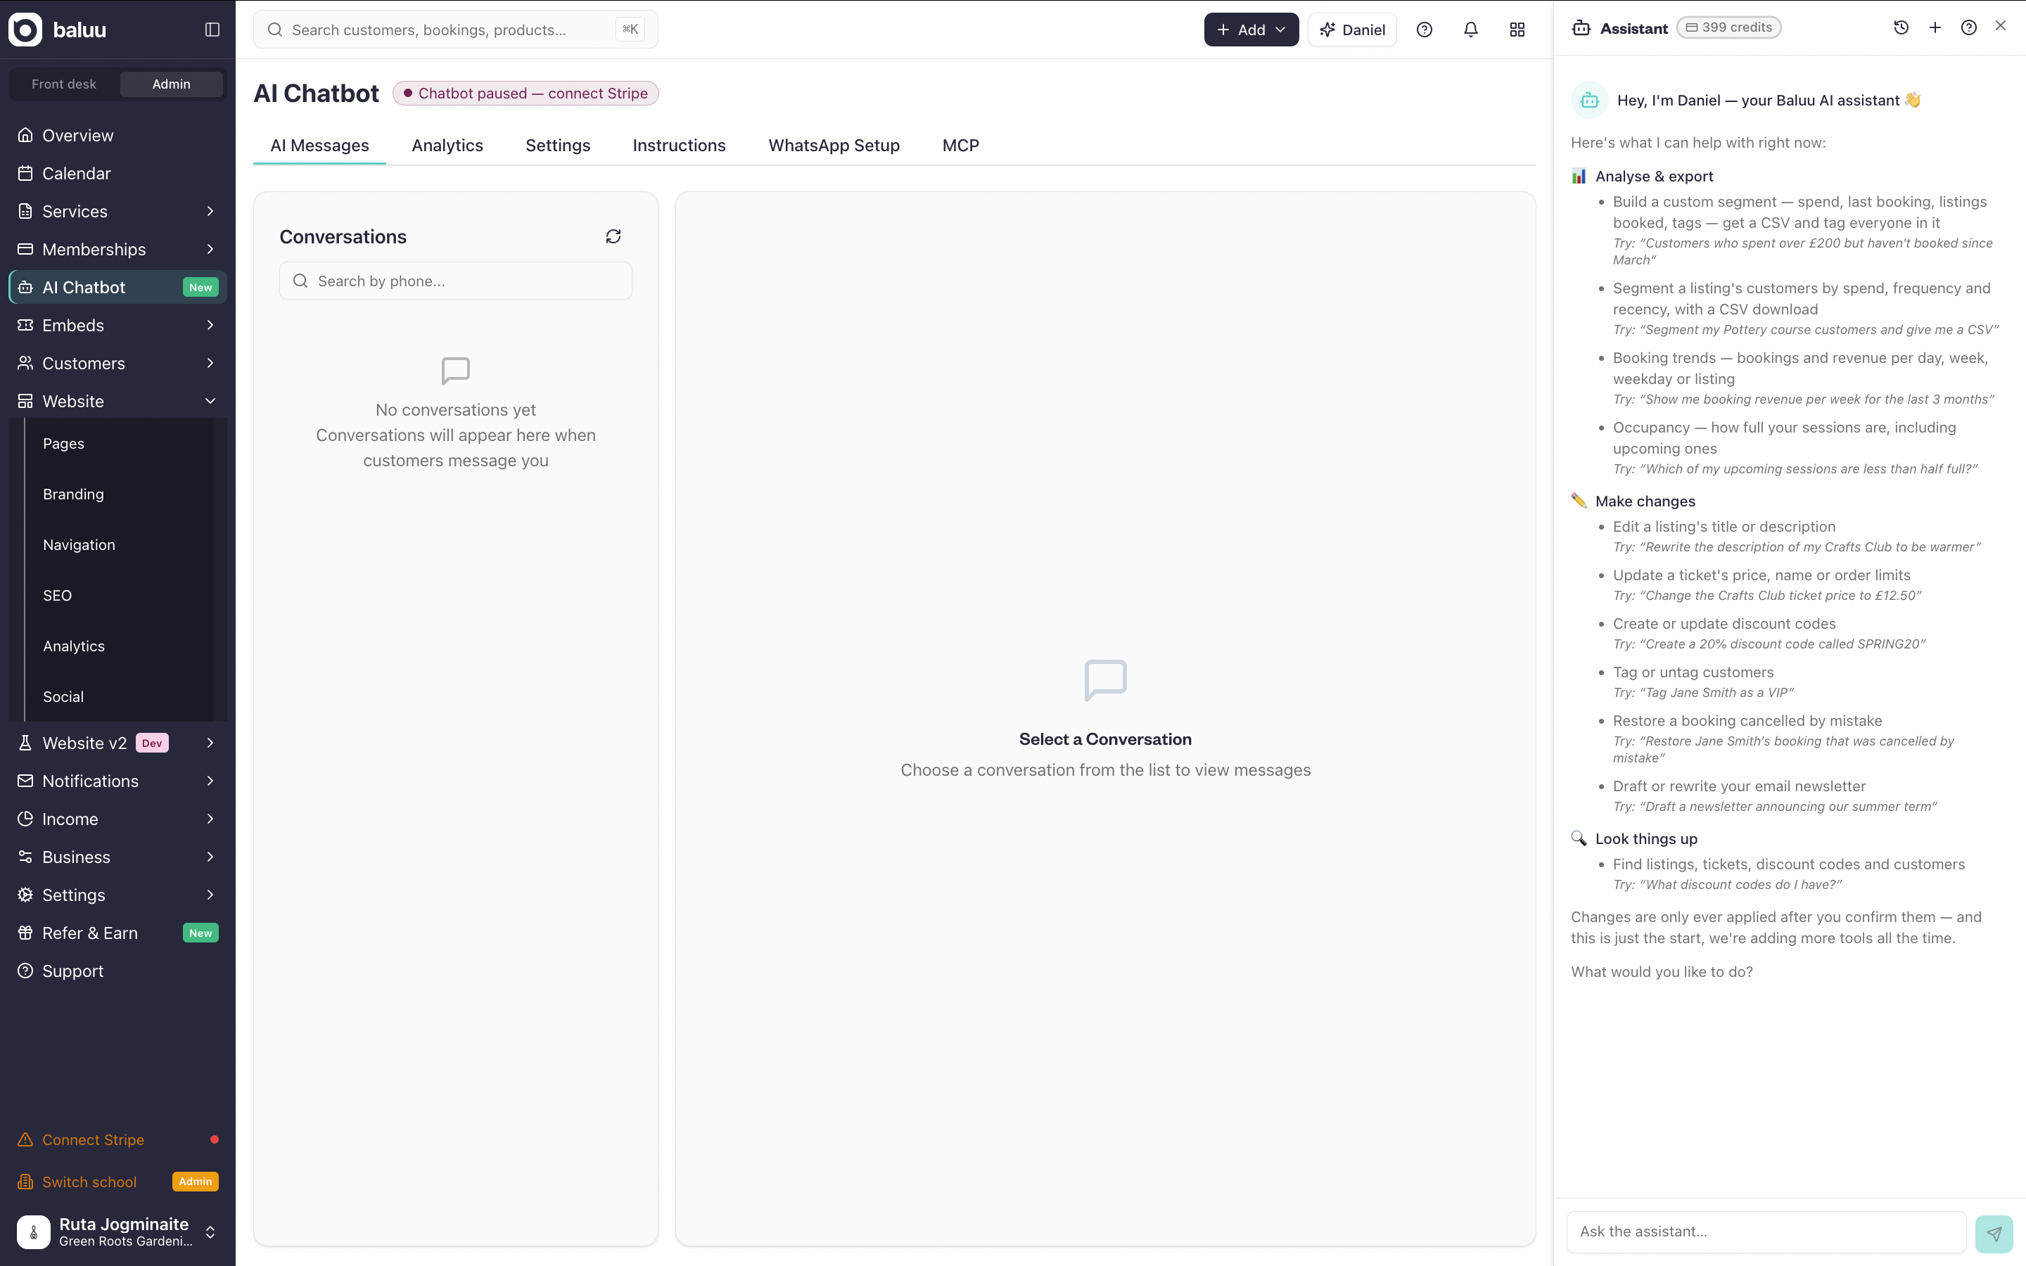The height and width of the screenshot is (1266, 2026).
Task: Expand the Income menu
Action: click(x=117, y=819)
